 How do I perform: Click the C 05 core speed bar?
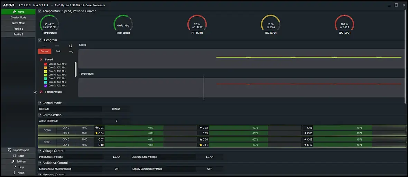click(255, 133)
